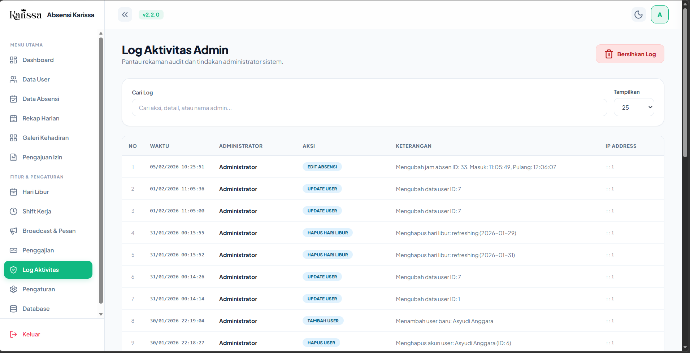Open Pengaturan menu item

point(48,289)
